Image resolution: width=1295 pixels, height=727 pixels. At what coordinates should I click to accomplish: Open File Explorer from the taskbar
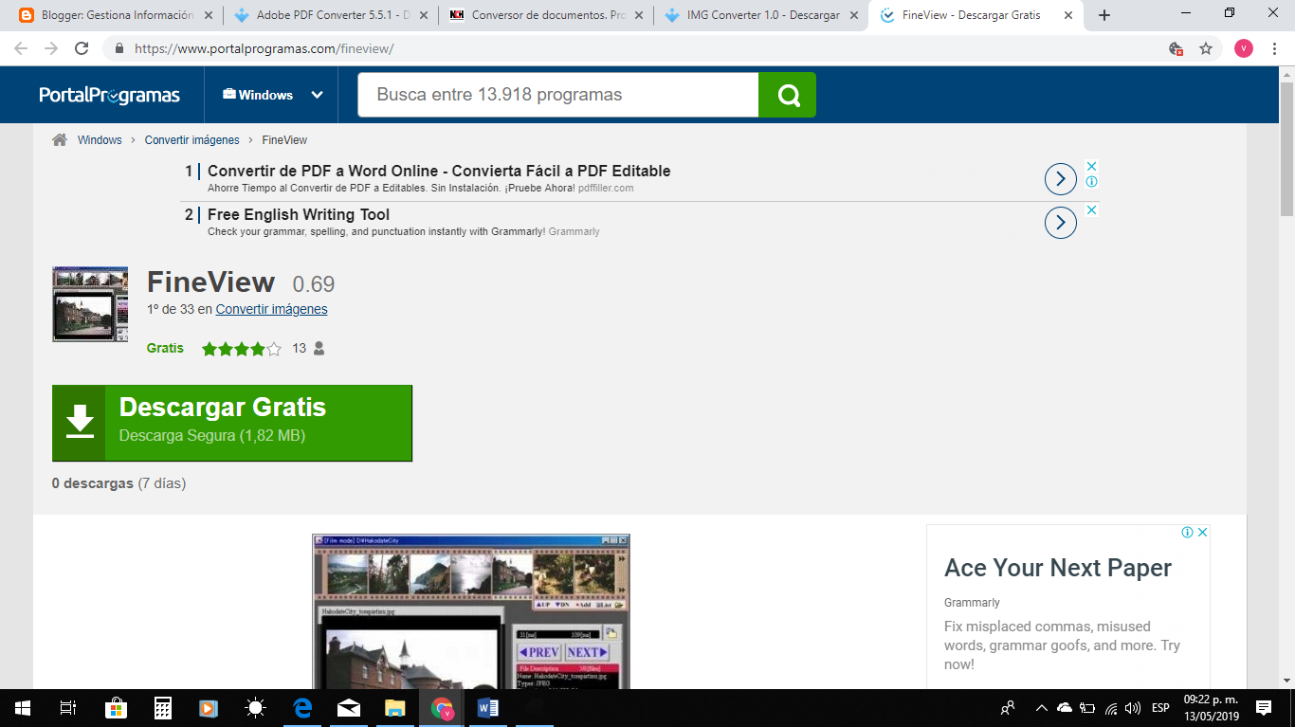tap(395, 708)
